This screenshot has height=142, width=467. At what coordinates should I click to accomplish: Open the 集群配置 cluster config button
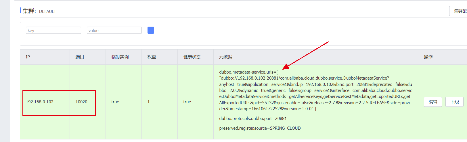[x=459, y=11]
